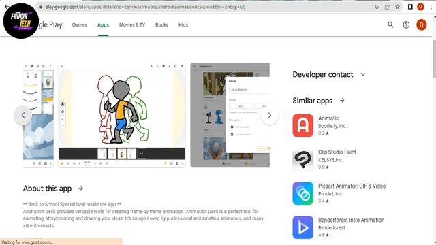Viewport: 436px width, 245px height.
Task: Expand the Developer contact section
Action: pyautogui.click(x=363, y=74)
